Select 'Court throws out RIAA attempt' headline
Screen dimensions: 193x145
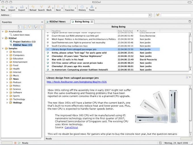tap(75, 36)
